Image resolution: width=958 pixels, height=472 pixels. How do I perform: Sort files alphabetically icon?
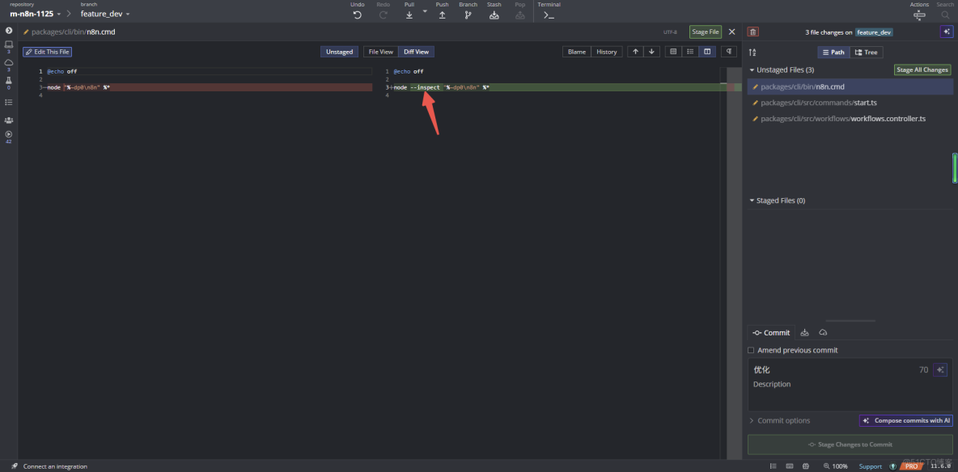click(752, 53)
